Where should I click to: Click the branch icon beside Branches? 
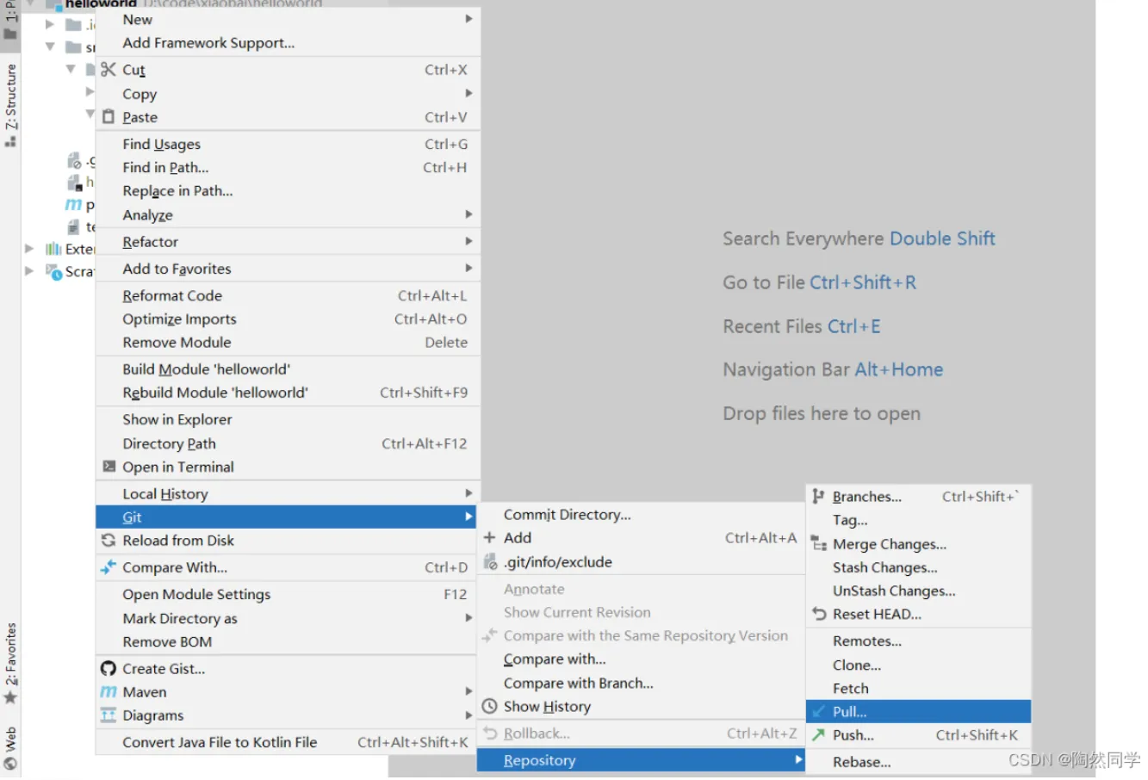coord(818,497)
